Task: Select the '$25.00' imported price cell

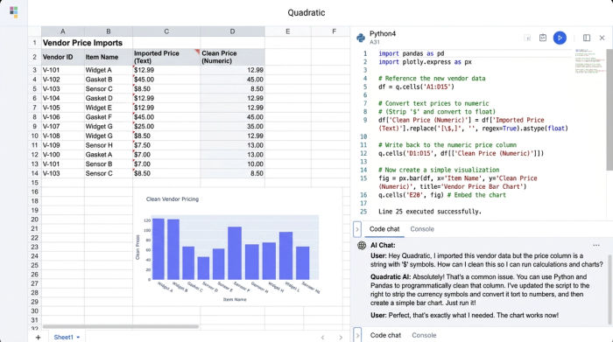Action: (x=166, y=127)
